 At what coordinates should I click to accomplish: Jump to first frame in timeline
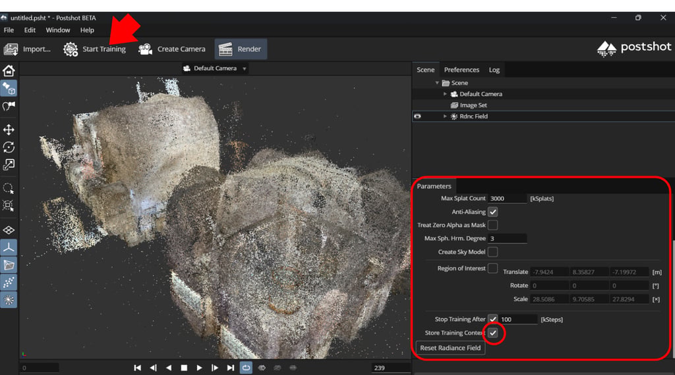coord(137,368)
